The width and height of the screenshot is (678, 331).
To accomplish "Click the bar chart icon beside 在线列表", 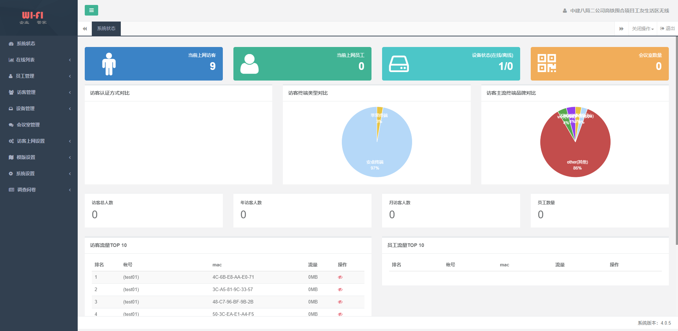I will [x=11, y=60].
